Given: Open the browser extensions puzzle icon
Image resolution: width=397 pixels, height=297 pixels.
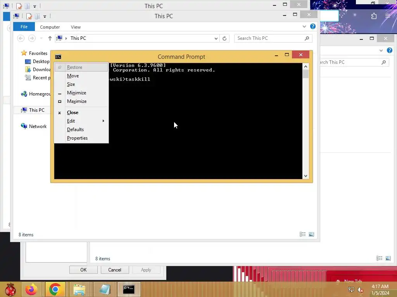Looking at the screenshot, I should [374, 16].
